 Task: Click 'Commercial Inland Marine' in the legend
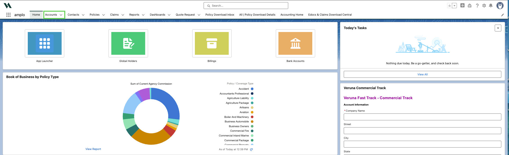(234, 136)
